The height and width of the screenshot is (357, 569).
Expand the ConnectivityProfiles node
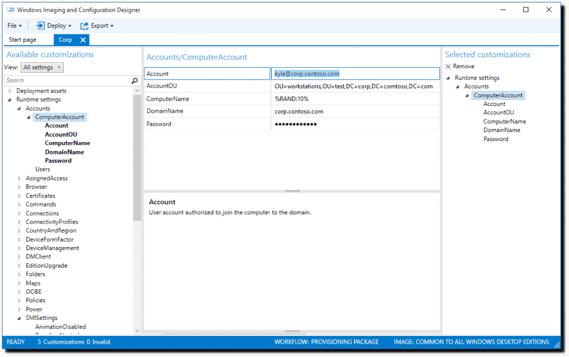coord(19,222)
